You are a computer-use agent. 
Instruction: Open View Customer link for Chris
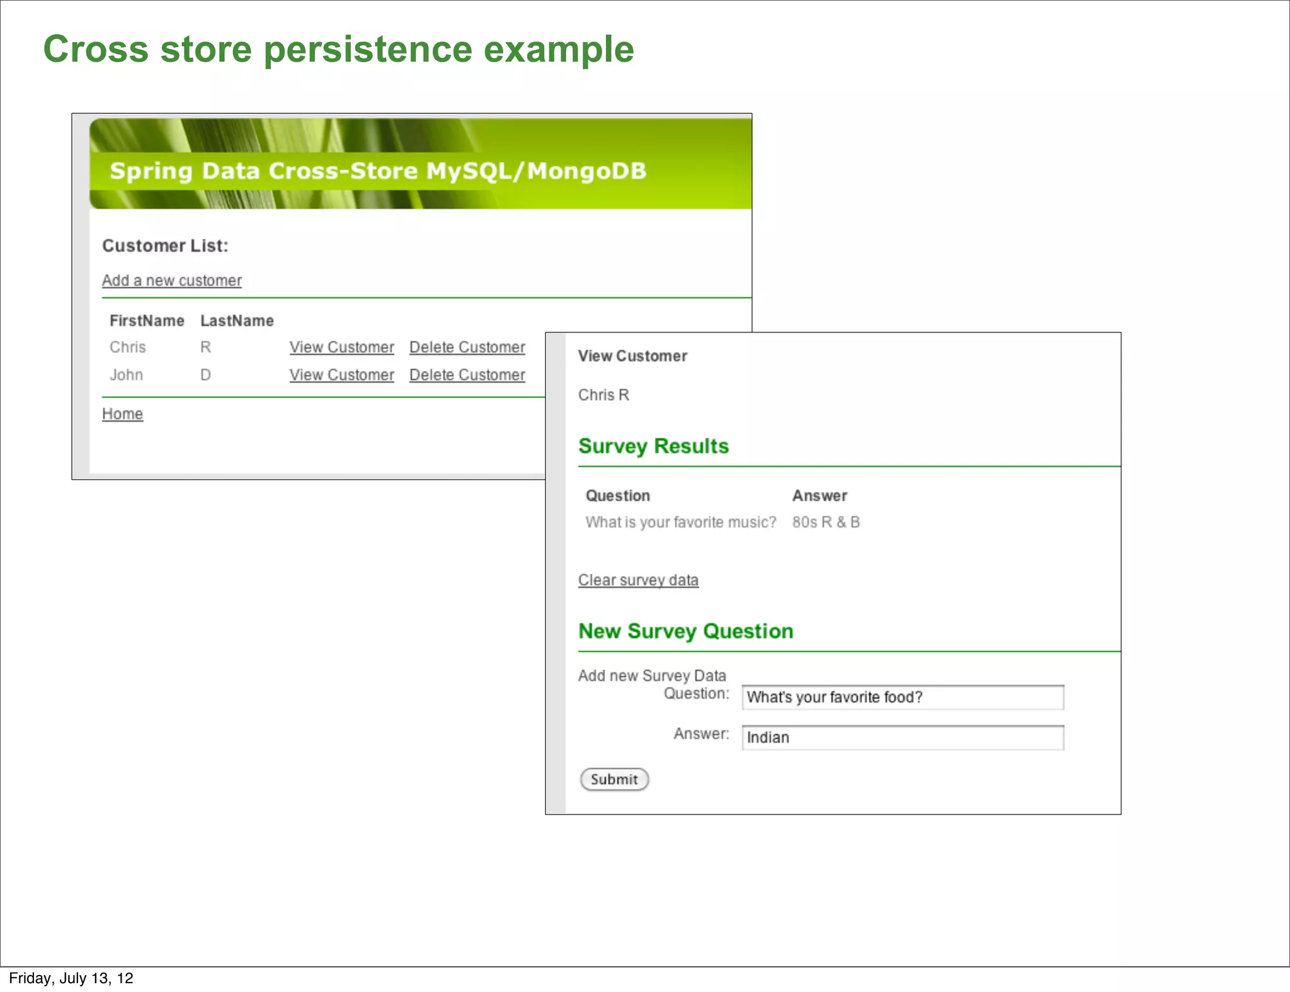341,347
